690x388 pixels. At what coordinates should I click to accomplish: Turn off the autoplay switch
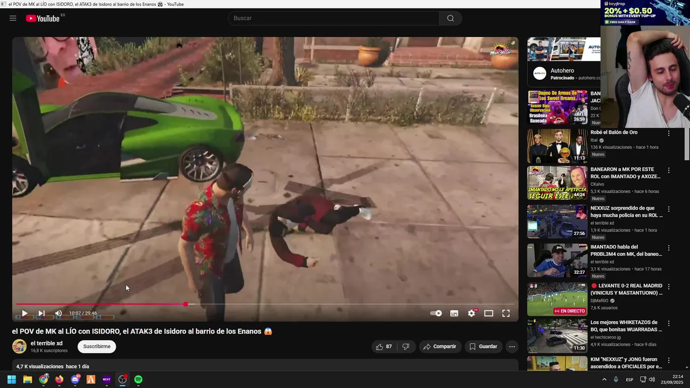click(436, 313)
